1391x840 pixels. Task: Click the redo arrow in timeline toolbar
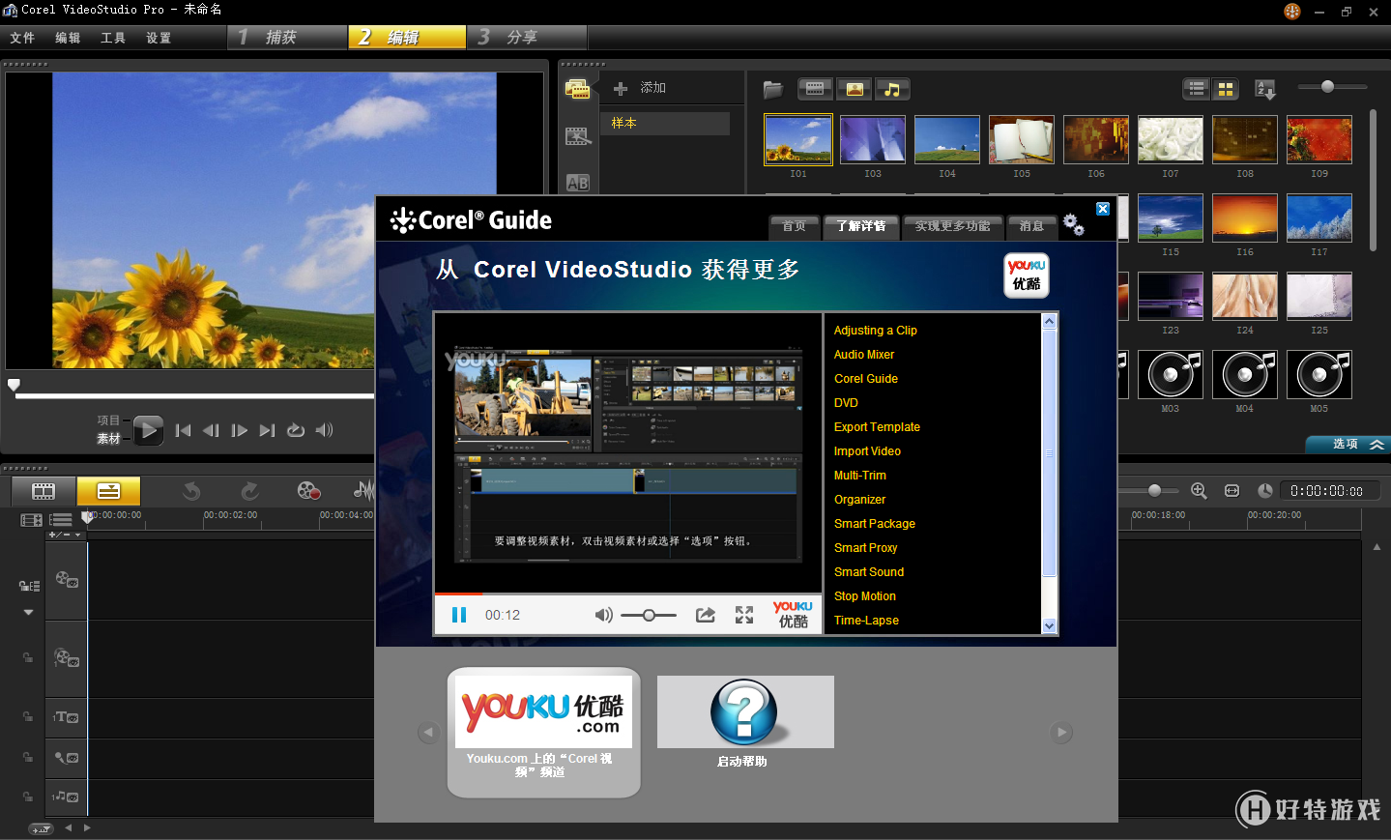[x=249, y=491]
